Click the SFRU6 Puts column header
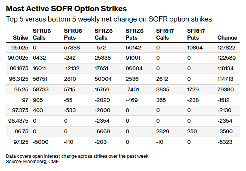The image size is (246, 171). 73,34
